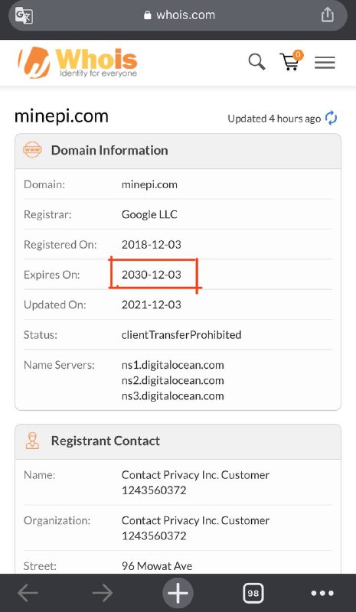The height and width of the screenshot is (612, 356).
Task: Open the hamburger menu
Action: point(325,63)
